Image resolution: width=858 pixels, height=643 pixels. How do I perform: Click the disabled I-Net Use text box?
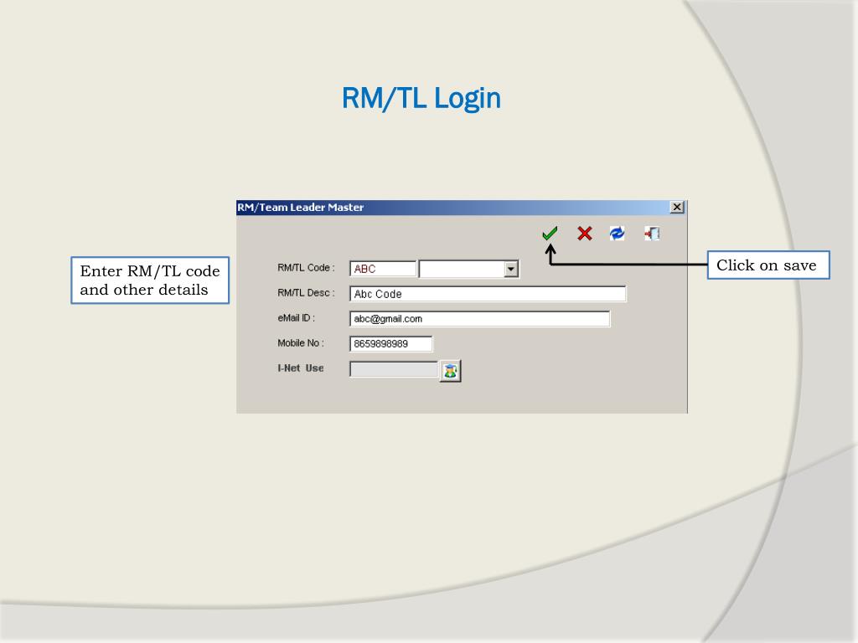click(x=391, y=368)
